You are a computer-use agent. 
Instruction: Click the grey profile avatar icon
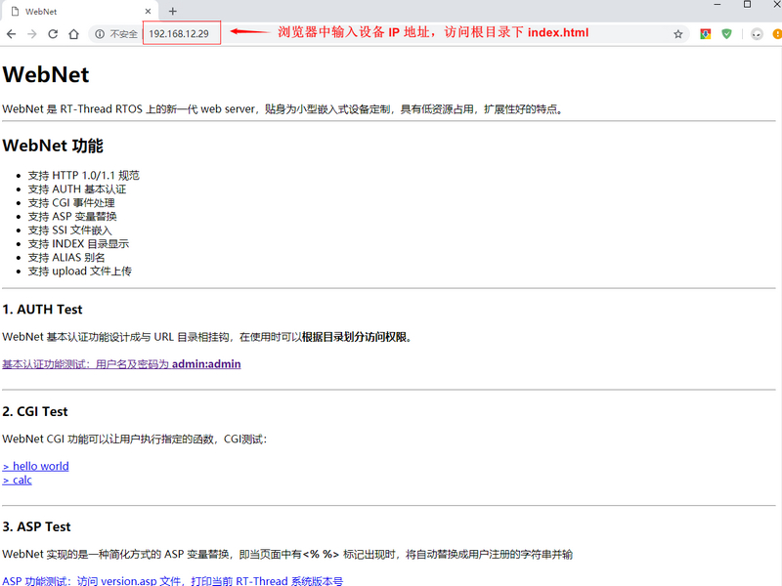(x=757, y=34)
